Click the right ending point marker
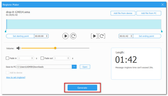This screenshot has height=96, width=168. [162, 31]
